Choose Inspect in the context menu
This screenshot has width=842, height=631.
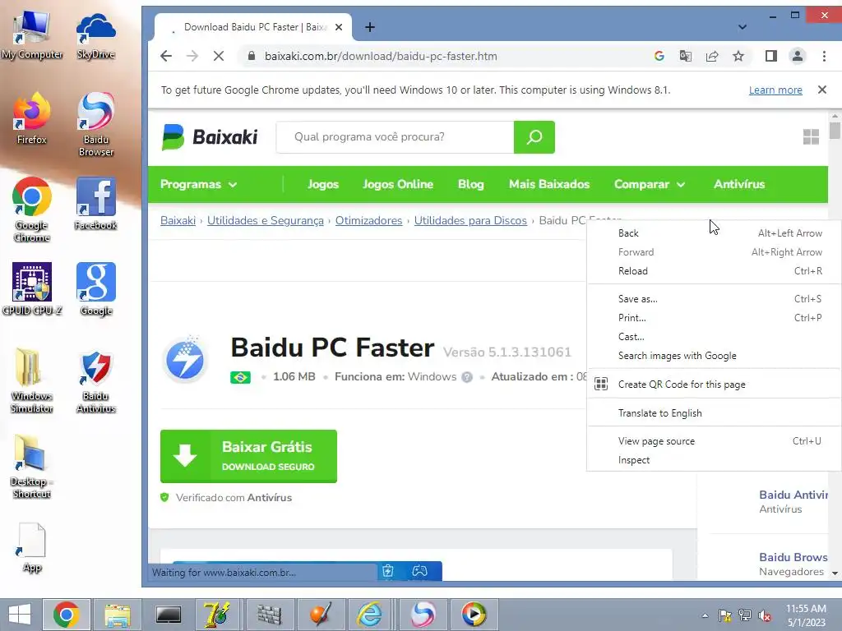[x=715, y=460]
